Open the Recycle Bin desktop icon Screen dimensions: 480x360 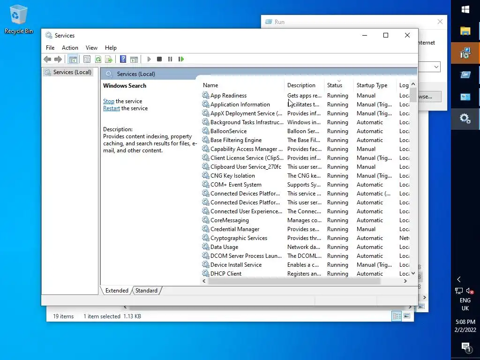click(19, 19)
